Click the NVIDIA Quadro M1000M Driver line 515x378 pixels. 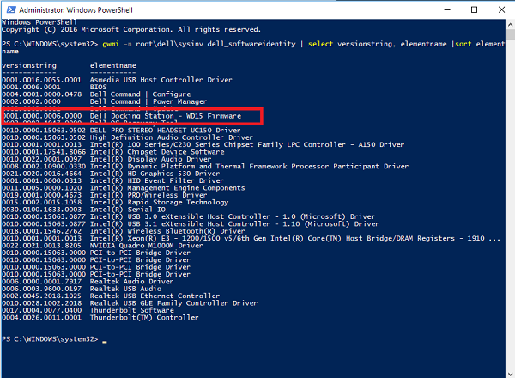pos(146,244)
